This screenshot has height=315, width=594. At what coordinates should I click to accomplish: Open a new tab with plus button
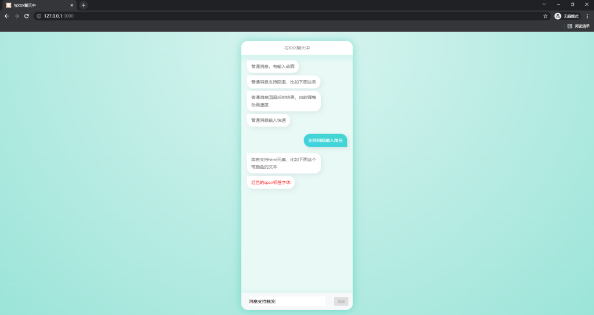(x=84, y=5)
